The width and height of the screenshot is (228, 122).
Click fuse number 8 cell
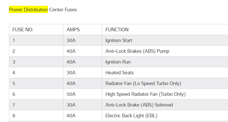(14, 115)
